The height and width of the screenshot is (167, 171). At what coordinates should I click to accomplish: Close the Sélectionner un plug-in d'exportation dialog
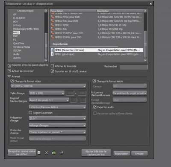pyautogui.click(x=150, y=4)
